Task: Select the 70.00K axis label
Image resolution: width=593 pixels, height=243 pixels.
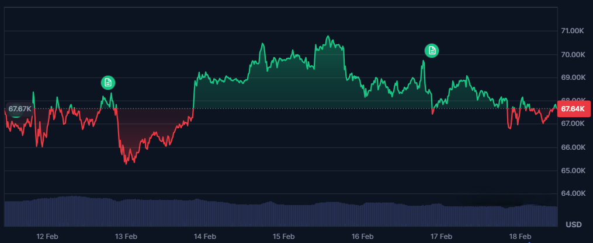Action: [x=573, y=55]
